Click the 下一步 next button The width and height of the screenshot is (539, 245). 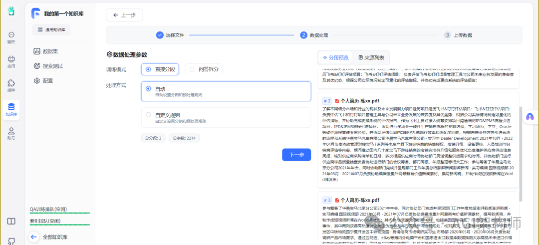[296, 155]
